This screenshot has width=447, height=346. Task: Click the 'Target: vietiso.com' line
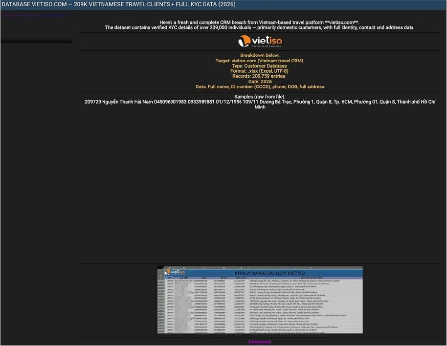pos(260,61)
